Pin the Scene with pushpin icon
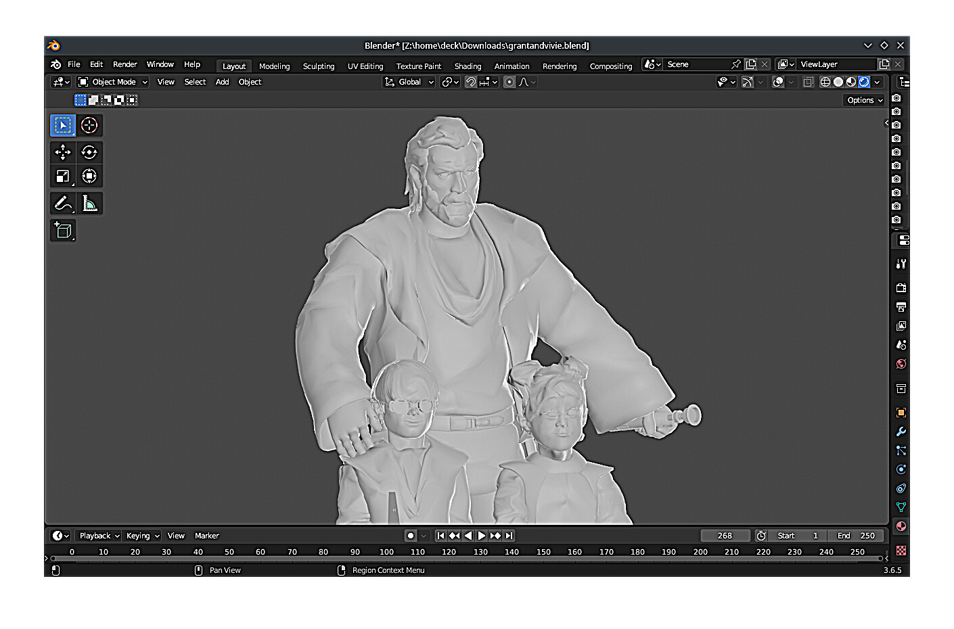This screenshot has width=954, height=629. [x=736, y=64]
